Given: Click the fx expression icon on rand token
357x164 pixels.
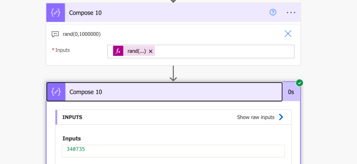Looking at the screenshot, I should click(x=118, y=51).
